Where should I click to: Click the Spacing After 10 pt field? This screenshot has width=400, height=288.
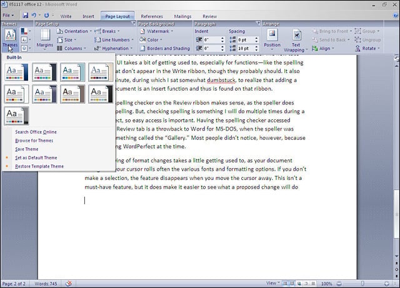[246, 49]
